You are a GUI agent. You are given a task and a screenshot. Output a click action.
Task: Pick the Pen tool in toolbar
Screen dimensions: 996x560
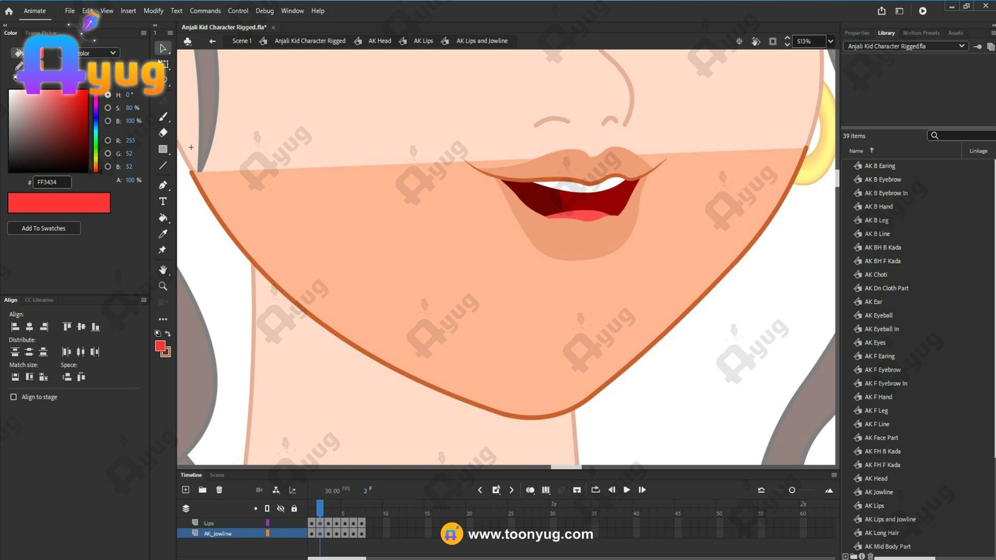click(163, 185)
